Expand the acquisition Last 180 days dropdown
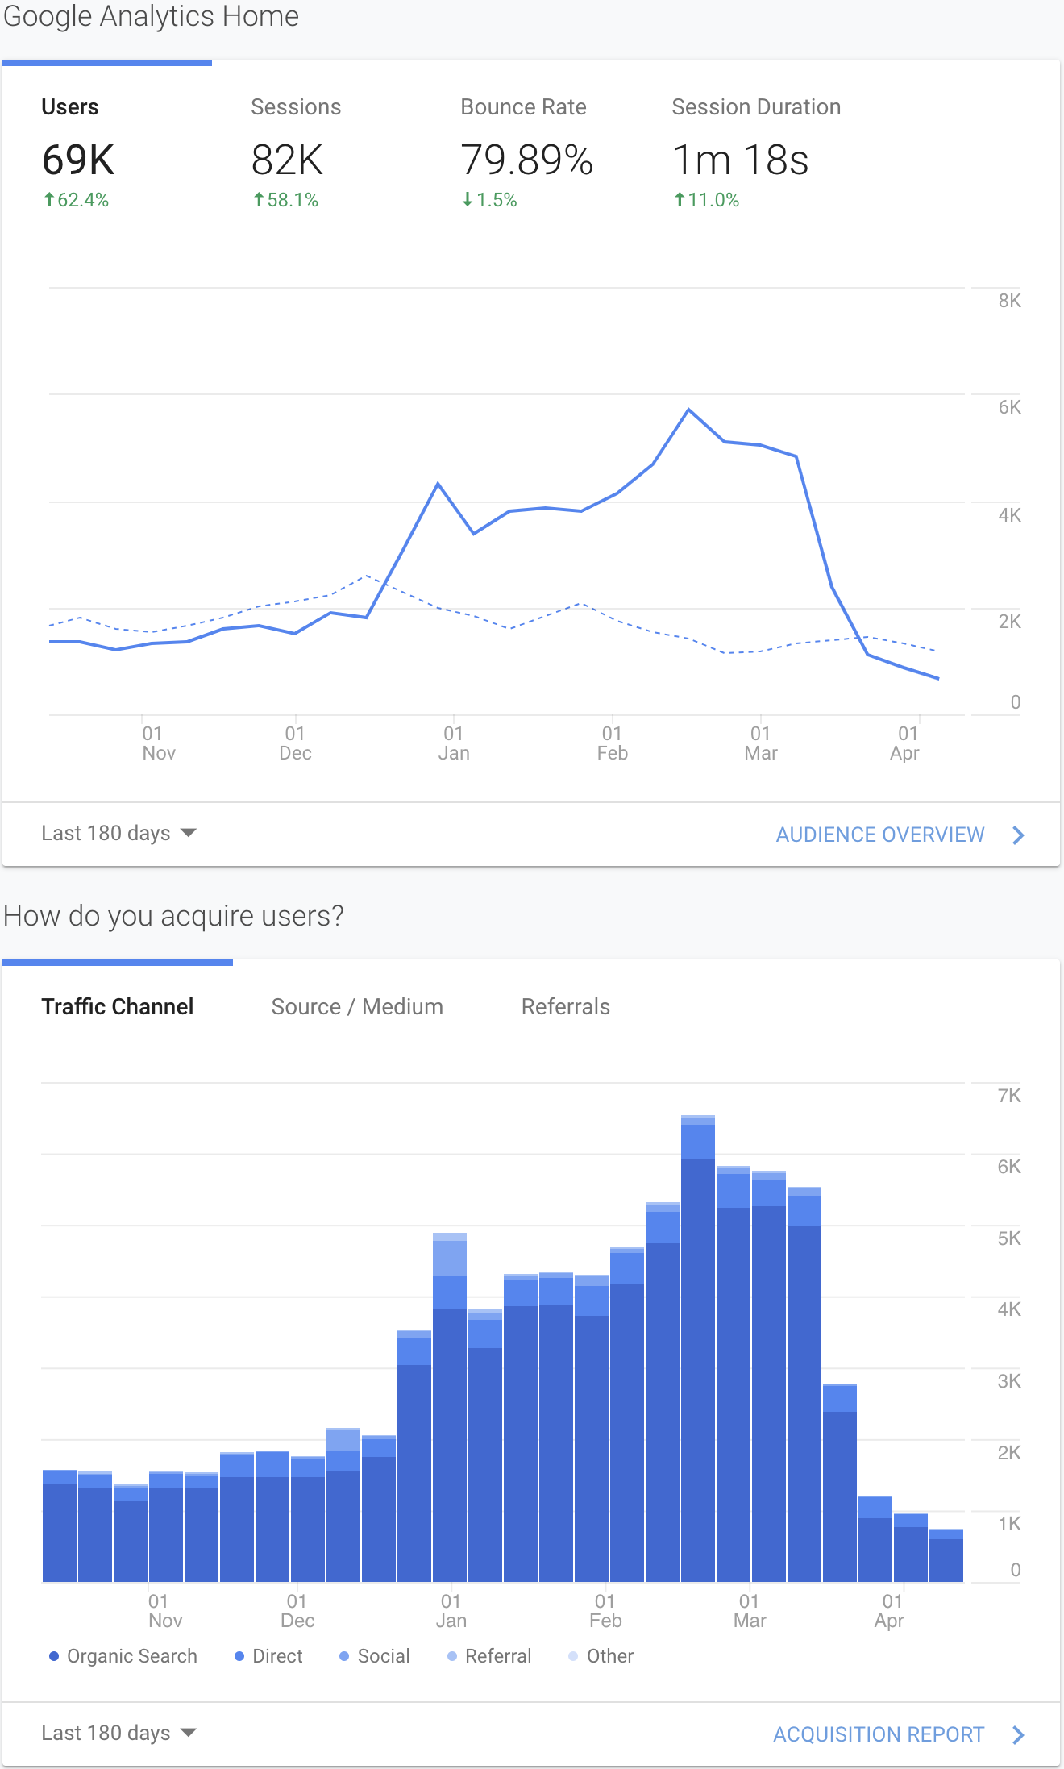Image resolution: width=1064 pixels, height=1769 pixels. 119,1733
